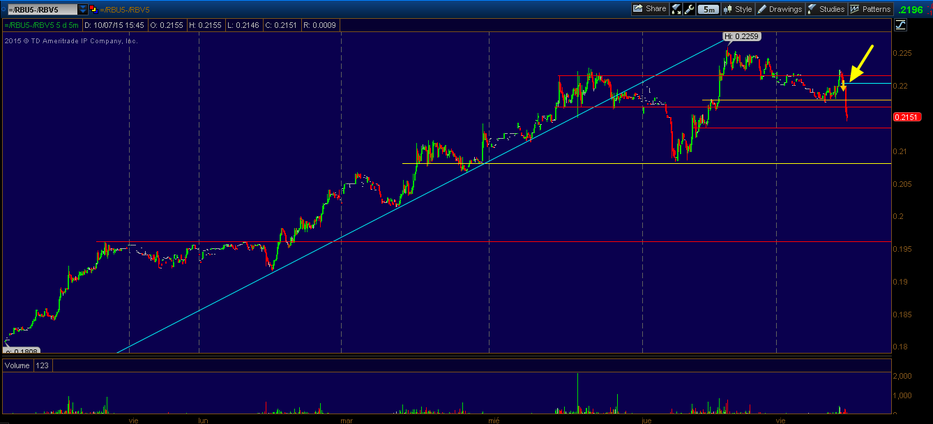Viewport: 933px width, 424px height.
Task: Expand the Style menu options
Action: (x=742, y=9)
